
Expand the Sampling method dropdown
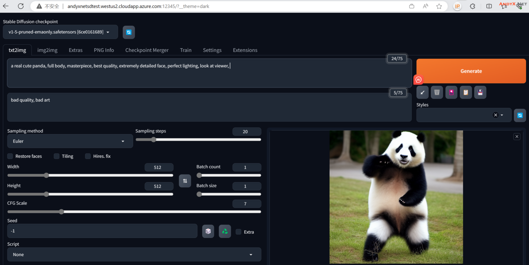70,141
